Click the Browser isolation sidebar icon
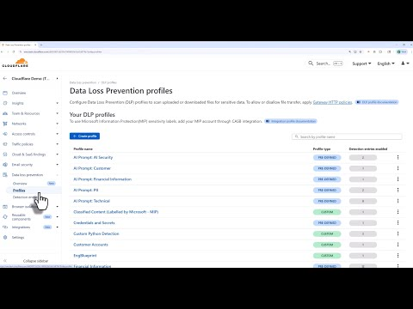This screenshot has height=309, width=413. pos(5,207)
